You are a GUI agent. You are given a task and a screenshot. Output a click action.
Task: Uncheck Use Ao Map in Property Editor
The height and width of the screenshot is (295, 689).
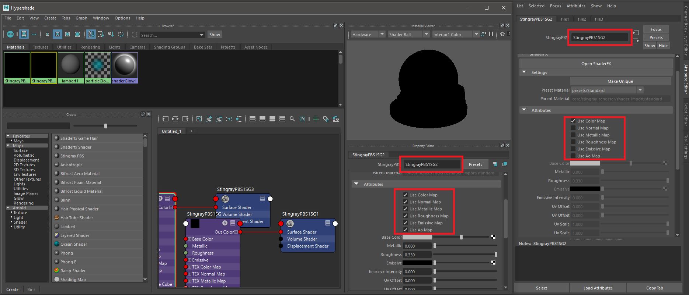tap(405, 230)
